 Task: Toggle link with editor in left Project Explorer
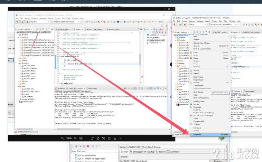[x=40, y=29]
